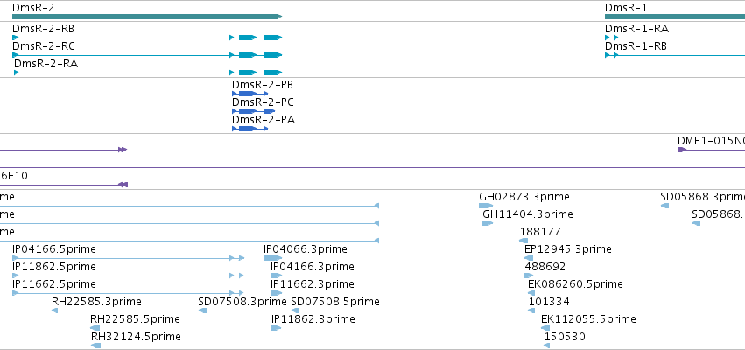Click the DmsR-2-RA transcript label

[x=46, y=64]
